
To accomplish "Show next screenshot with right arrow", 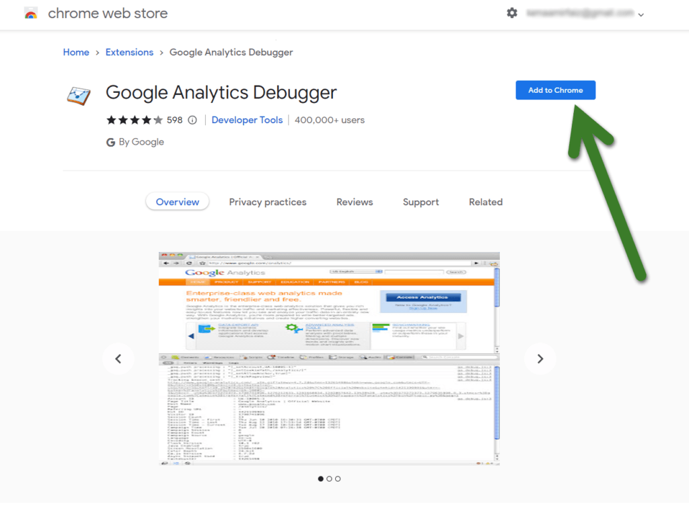I will click(540, 359).
